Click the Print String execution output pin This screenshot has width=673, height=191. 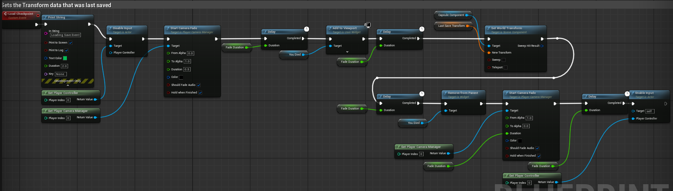tap(89, 24)
